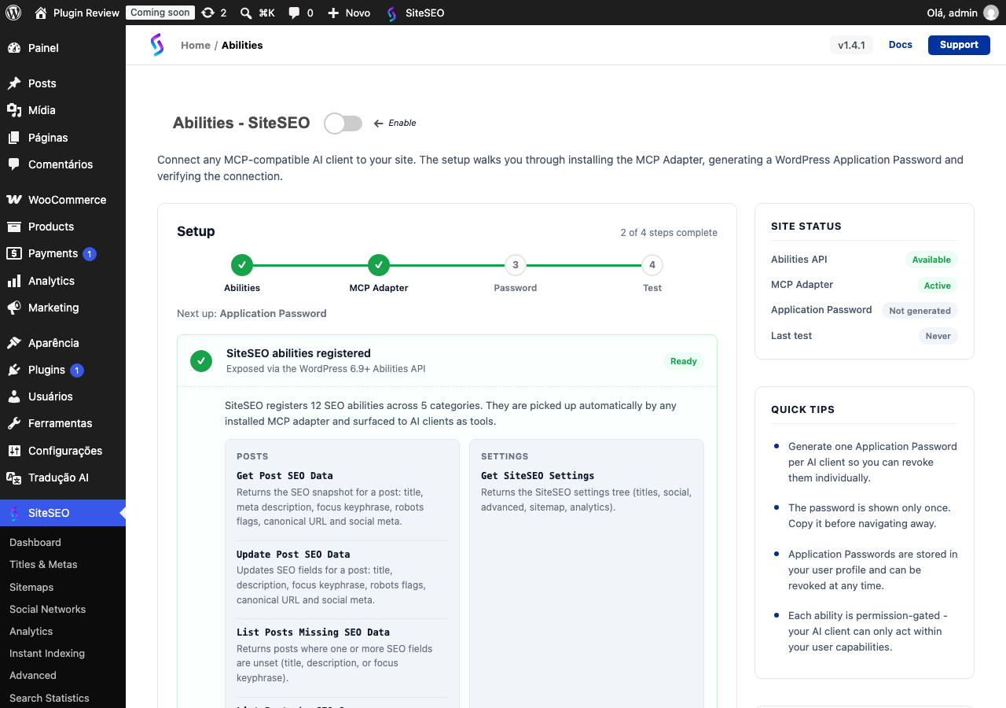Click Update Post SEO Data ability
Image resolution: width=1006 pixels, height=708 pixels.
coord(293,554)
